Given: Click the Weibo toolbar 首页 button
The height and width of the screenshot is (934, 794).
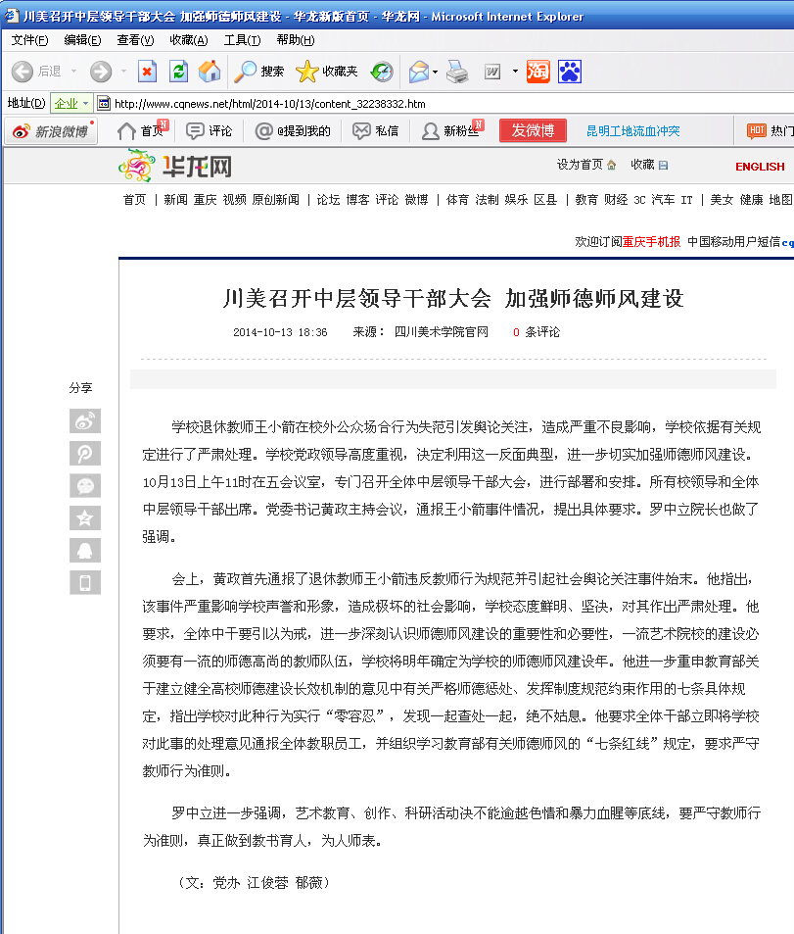Looking at the screenshot, I should point(143,130).
